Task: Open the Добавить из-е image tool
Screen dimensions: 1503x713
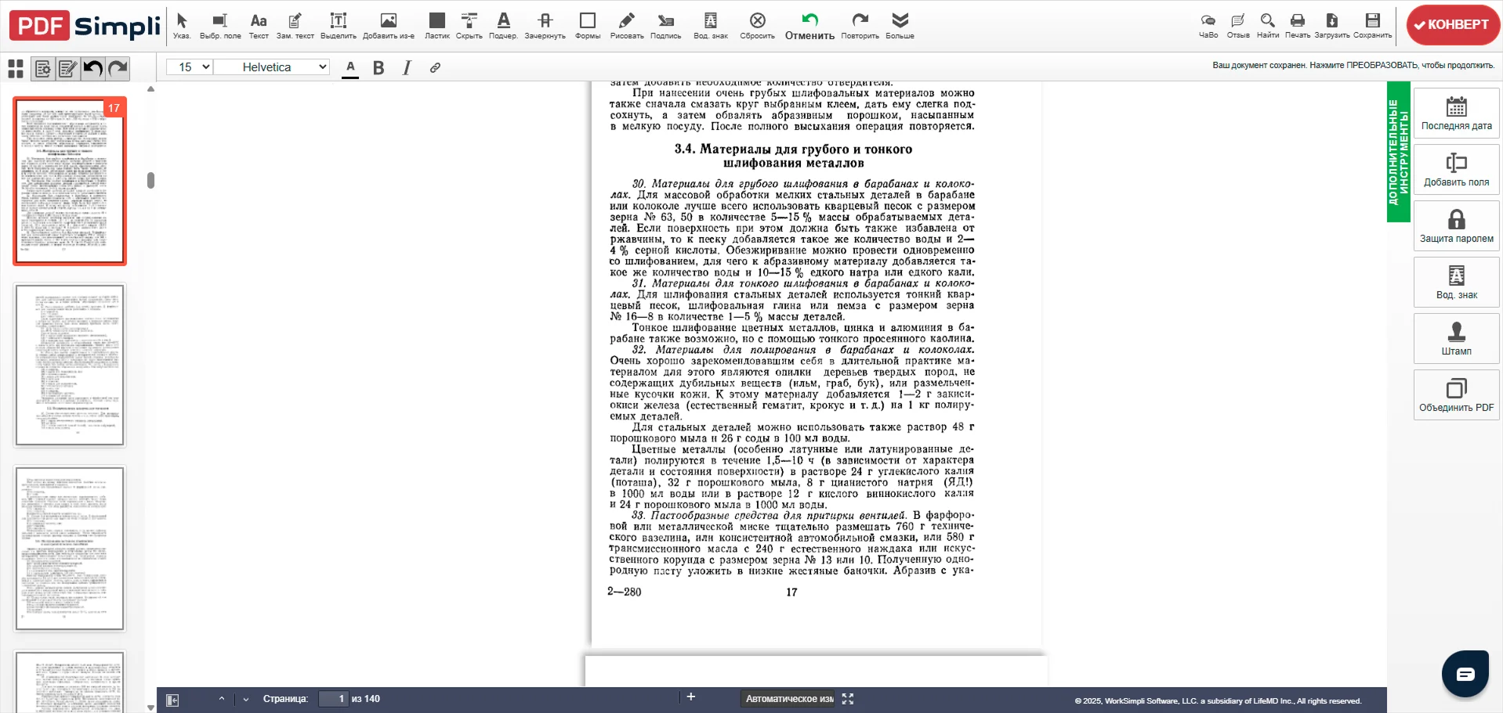Action: 389,25
